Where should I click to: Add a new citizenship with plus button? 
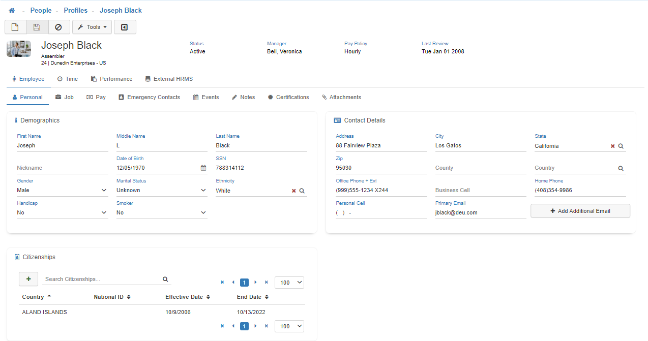point(28,279)
